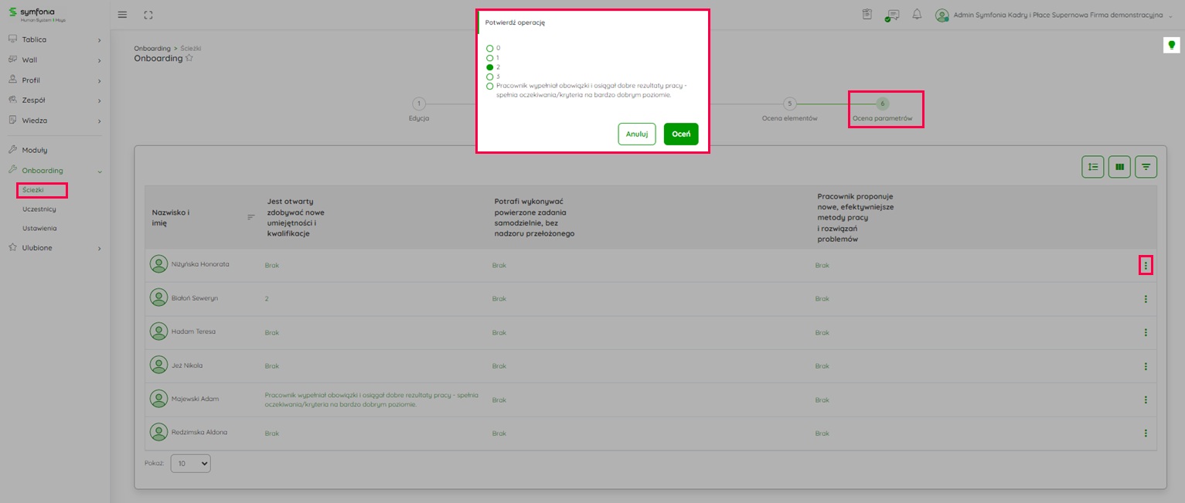The image size is (1185, 503).
Task: Toggle fullscreen mode icon
Action: pyautogui.click(x=148, y=15)
